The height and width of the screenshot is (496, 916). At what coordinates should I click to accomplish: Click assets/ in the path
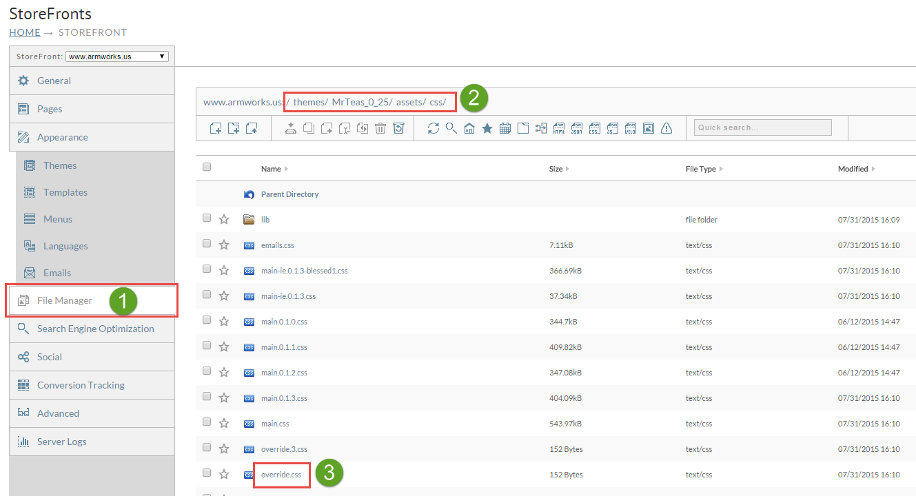click(410, 102)
